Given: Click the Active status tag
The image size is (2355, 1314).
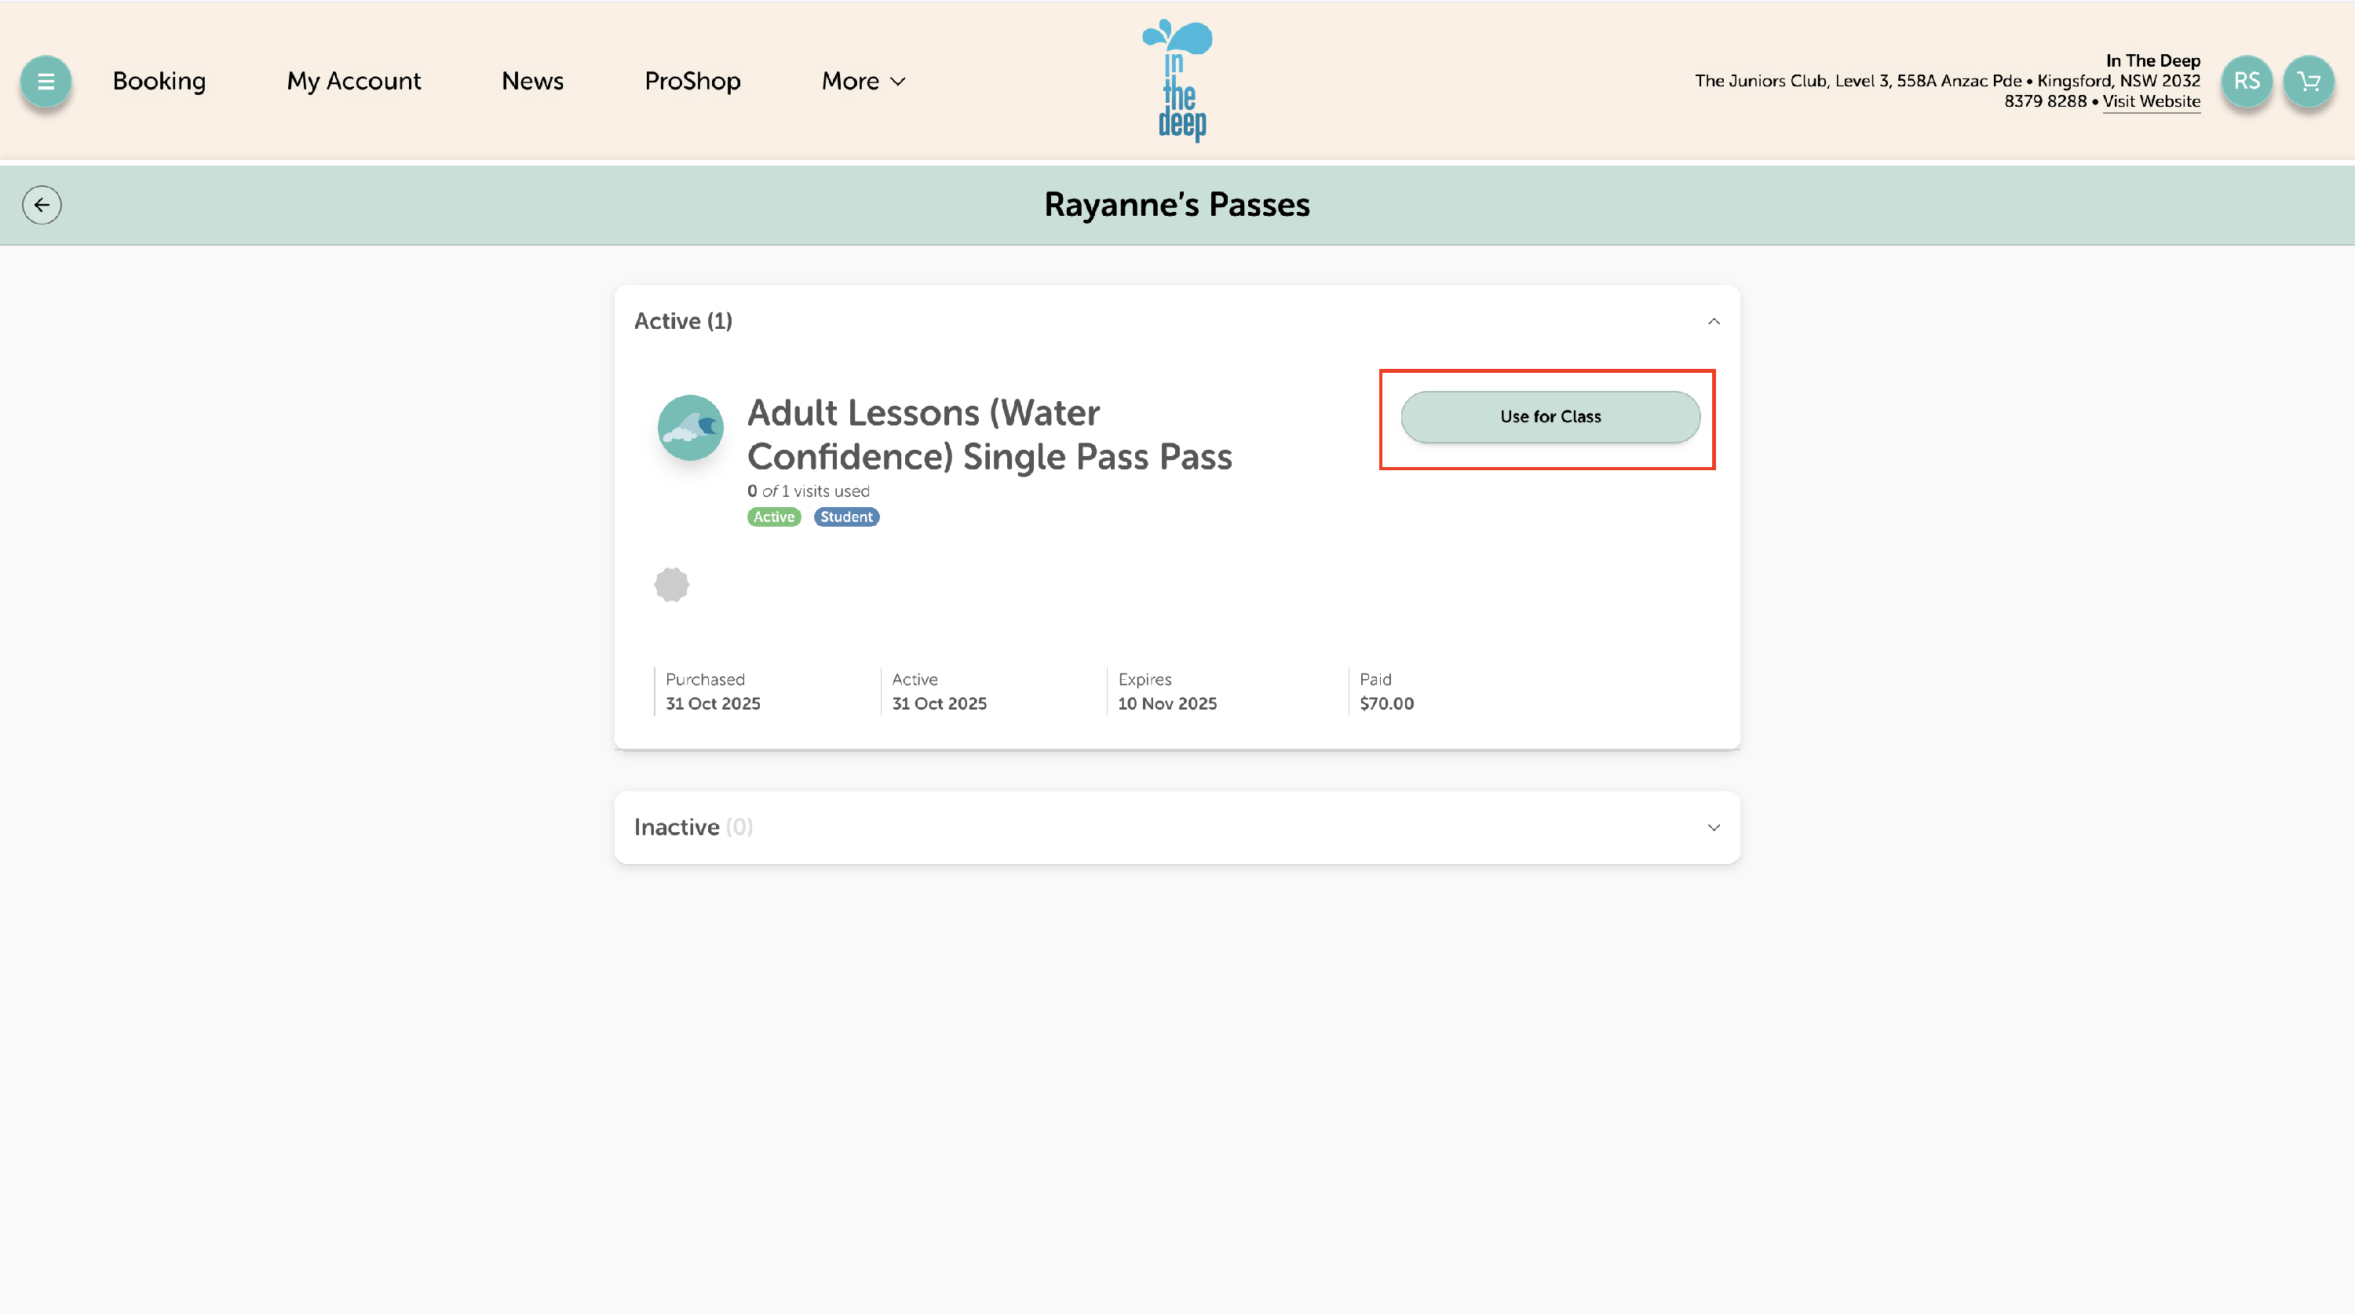Looking at the screenshot, I should point(773,517).
